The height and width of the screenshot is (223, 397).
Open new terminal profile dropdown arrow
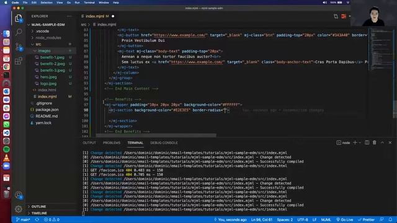(x=360, y=142)
